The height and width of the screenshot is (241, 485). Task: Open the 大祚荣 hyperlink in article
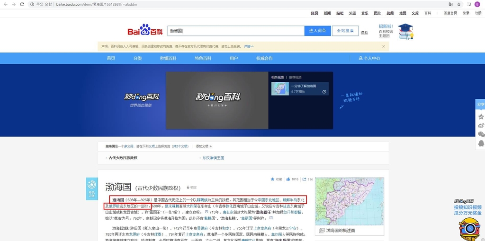pyautogui.click(x=192, y=206)
